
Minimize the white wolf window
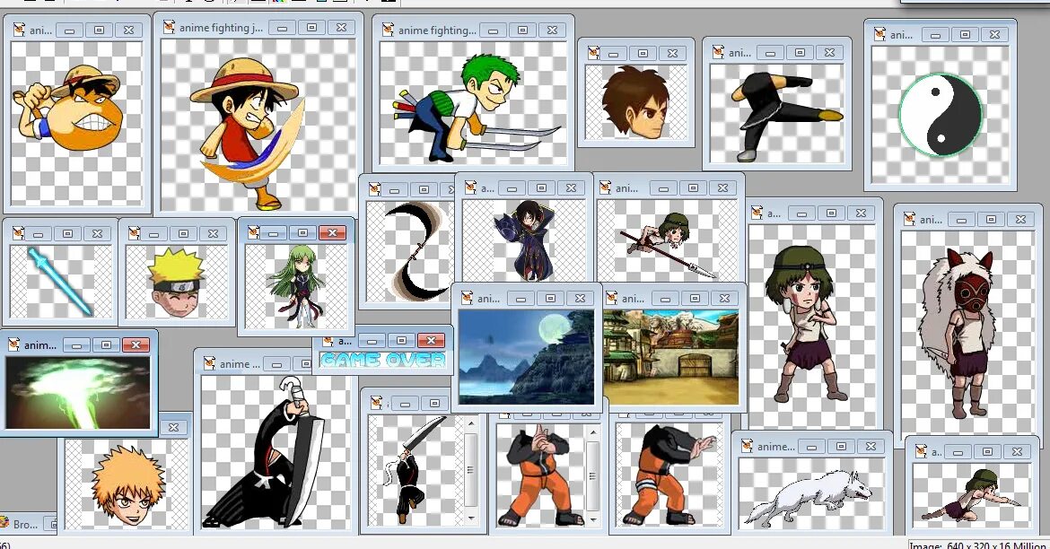[x=811, y=446]
